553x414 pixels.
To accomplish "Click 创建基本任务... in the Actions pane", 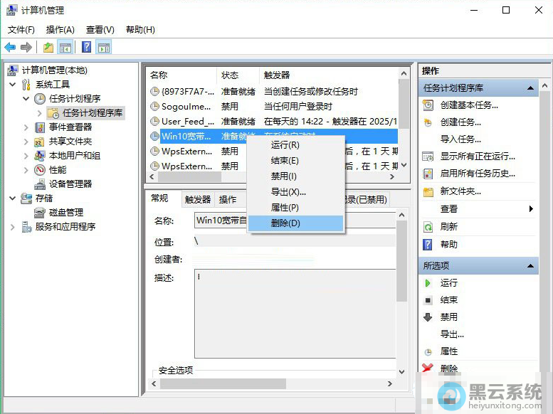I will point(468,105).
